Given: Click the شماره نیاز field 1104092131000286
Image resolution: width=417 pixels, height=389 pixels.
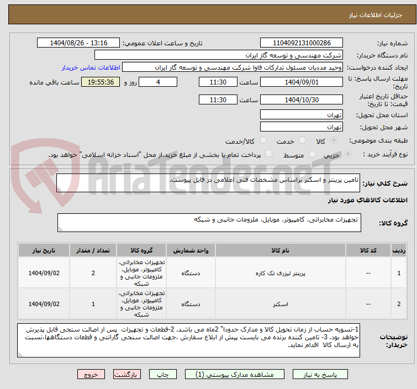Looking at the screenshot, I should pyautogui.click(x=302, y=43).
